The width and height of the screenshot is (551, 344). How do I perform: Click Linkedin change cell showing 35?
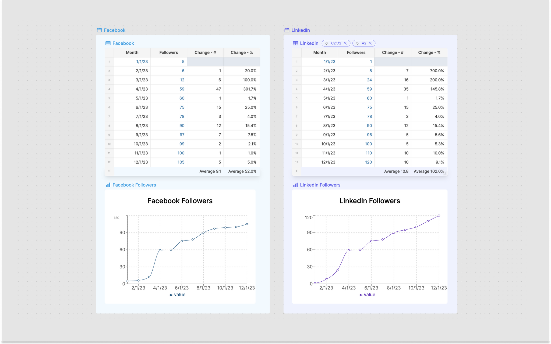pyautogui.click(x=393, y=89)
